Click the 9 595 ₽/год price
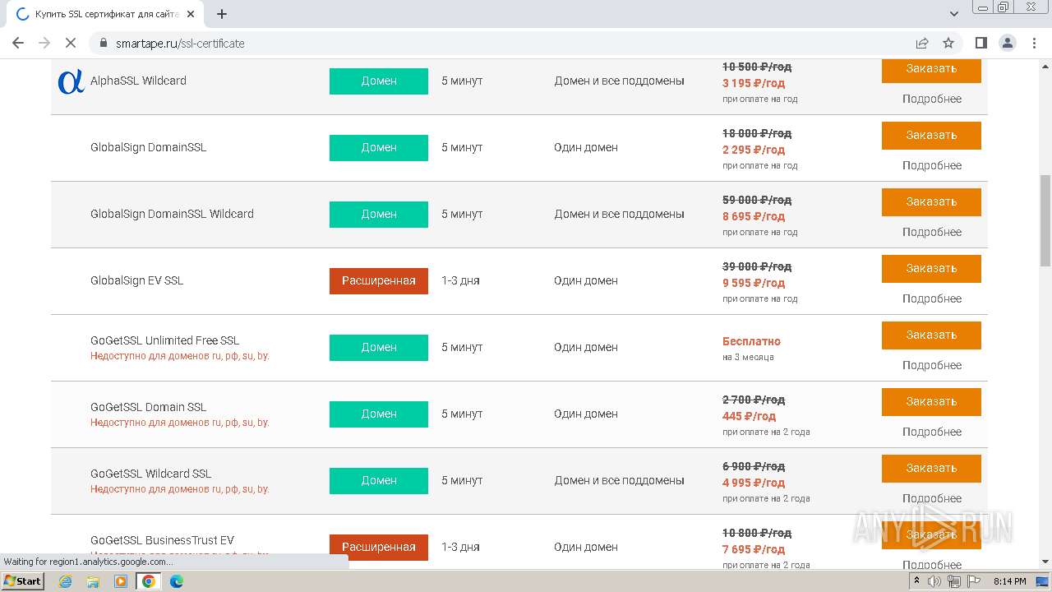Image resolution: width=1052 pixels, height=592 pixels. 754,283
